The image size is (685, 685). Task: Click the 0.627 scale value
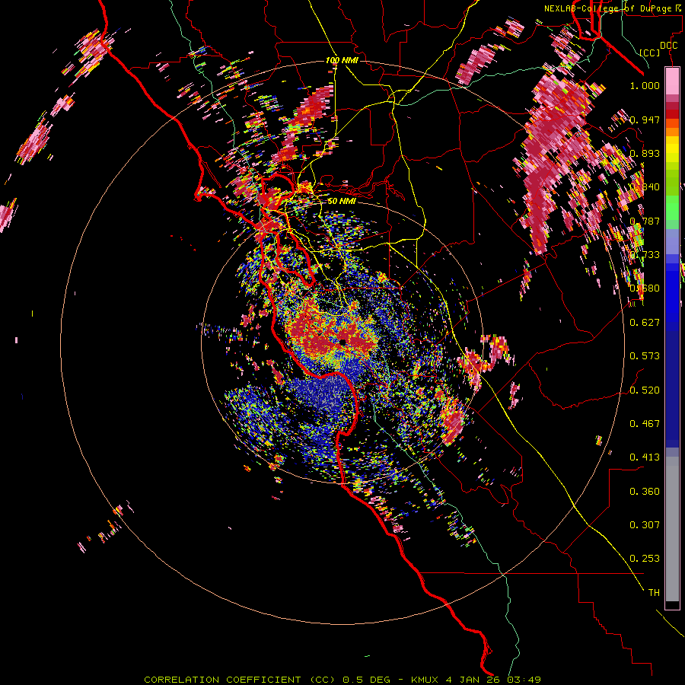[645, 323]
